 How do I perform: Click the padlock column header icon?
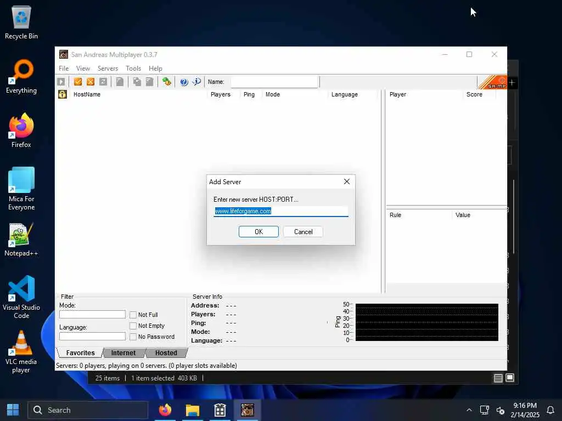click(x=63, y=94)
